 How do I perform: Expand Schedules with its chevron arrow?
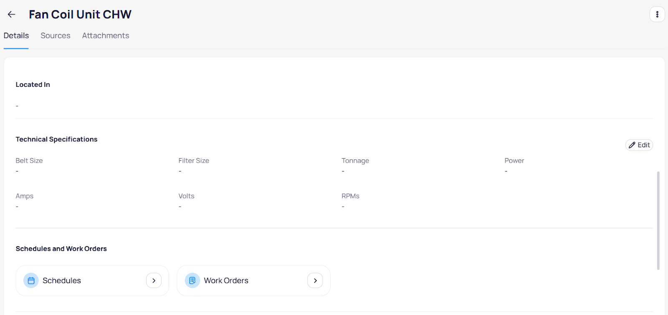pos(154,281)
